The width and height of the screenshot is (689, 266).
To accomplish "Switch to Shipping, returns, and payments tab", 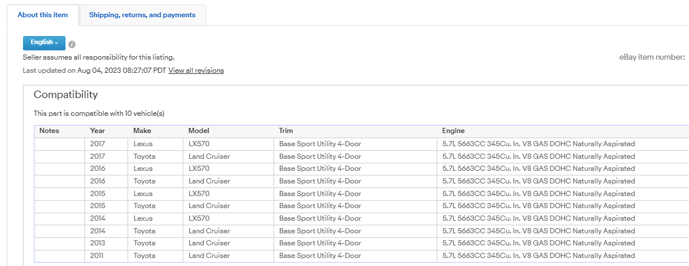I will (143, 15).
